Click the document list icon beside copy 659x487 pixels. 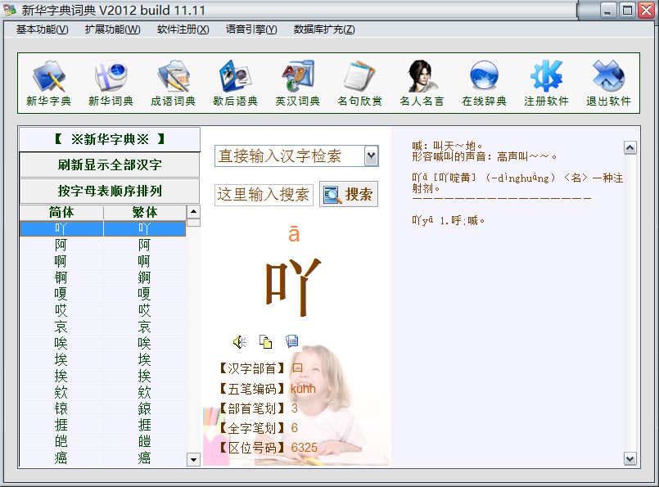[x=291, y=341]
